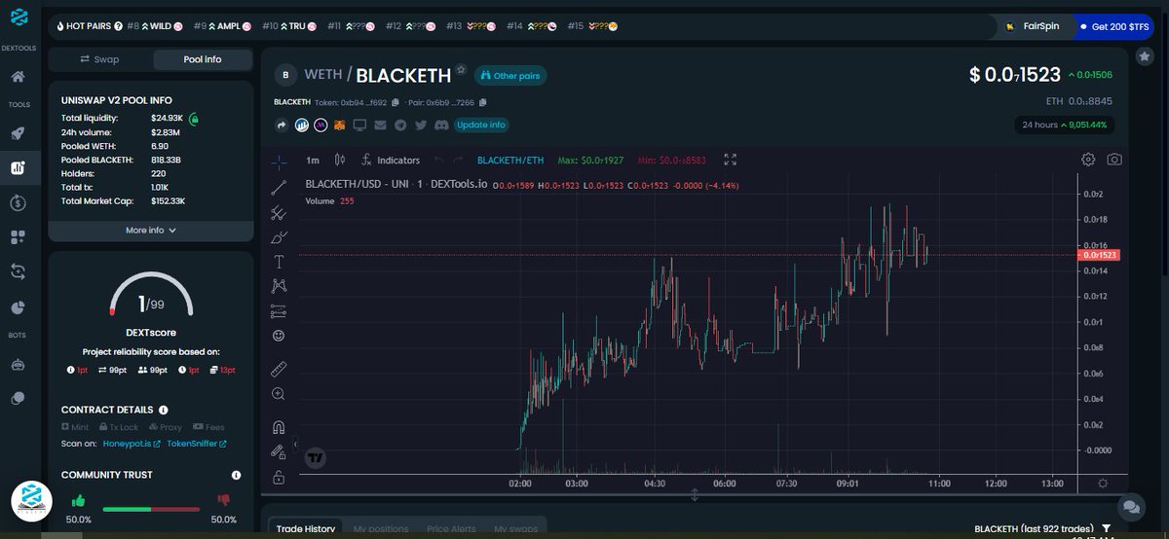Select the trend line drawing tool
This screenshot has width=1169, height=539.
pos(279,187)
